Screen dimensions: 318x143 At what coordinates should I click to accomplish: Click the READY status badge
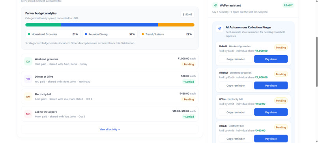point(288,6)
